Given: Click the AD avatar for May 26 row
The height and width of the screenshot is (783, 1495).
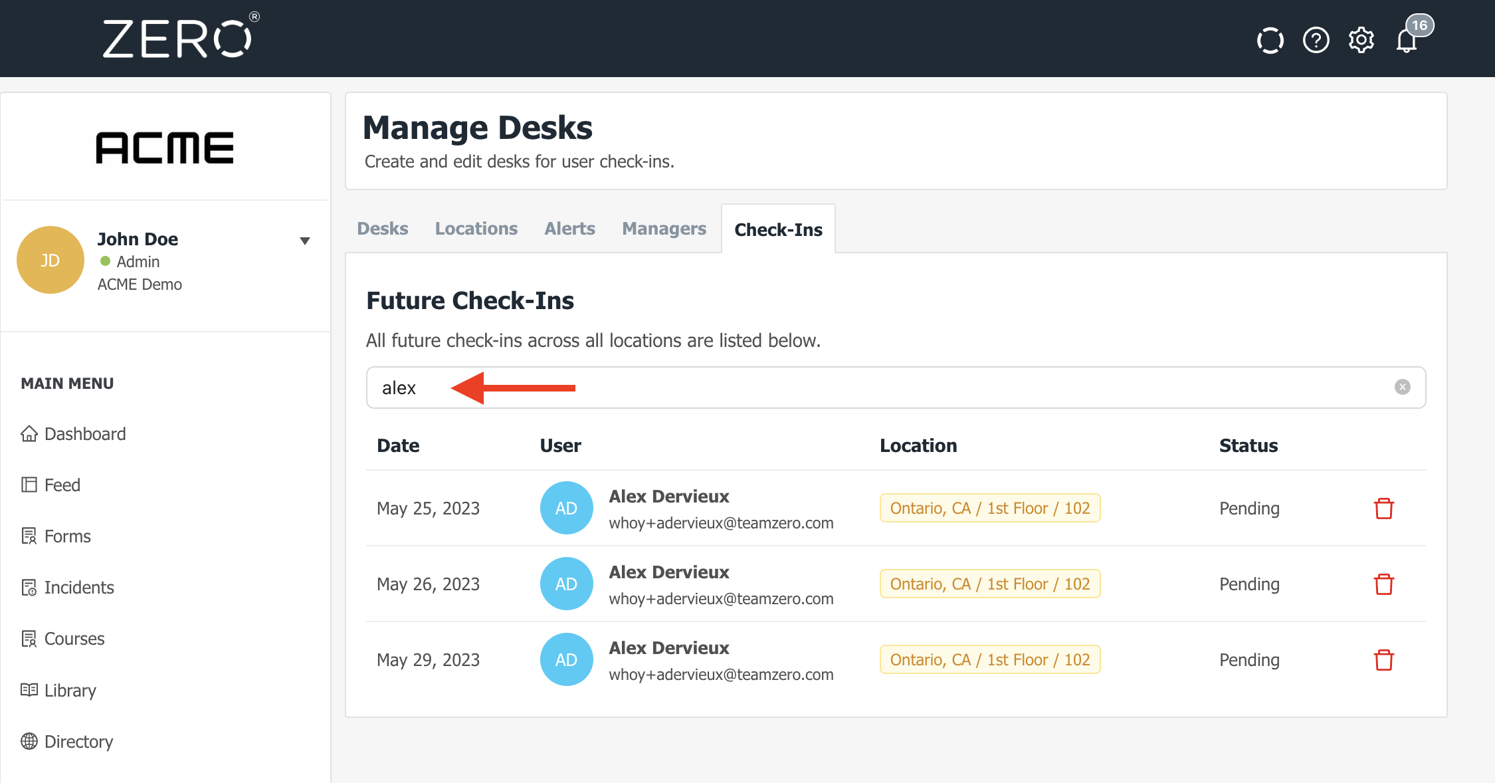Looking at the screenshot, I should coord(566,584).
